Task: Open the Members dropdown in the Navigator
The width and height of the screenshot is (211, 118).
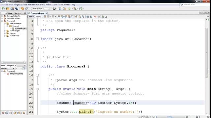Action: pos(8,69)
